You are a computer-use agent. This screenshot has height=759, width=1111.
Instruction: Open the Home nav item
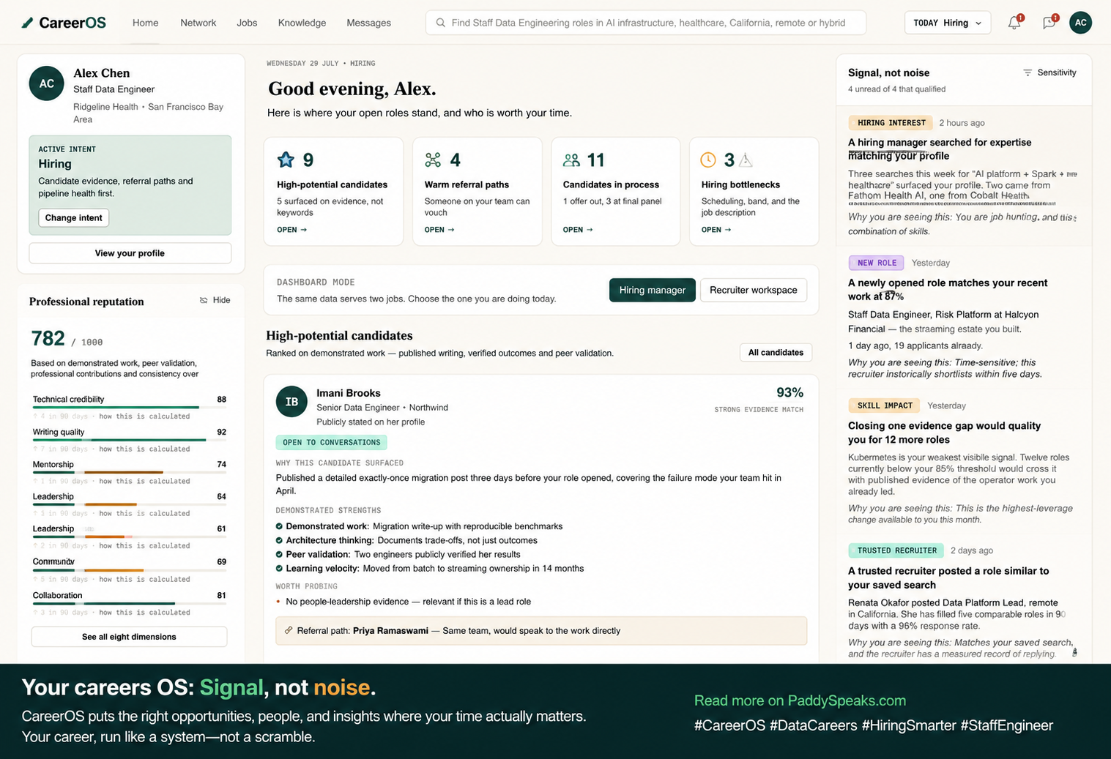click(x=145, y=23)
